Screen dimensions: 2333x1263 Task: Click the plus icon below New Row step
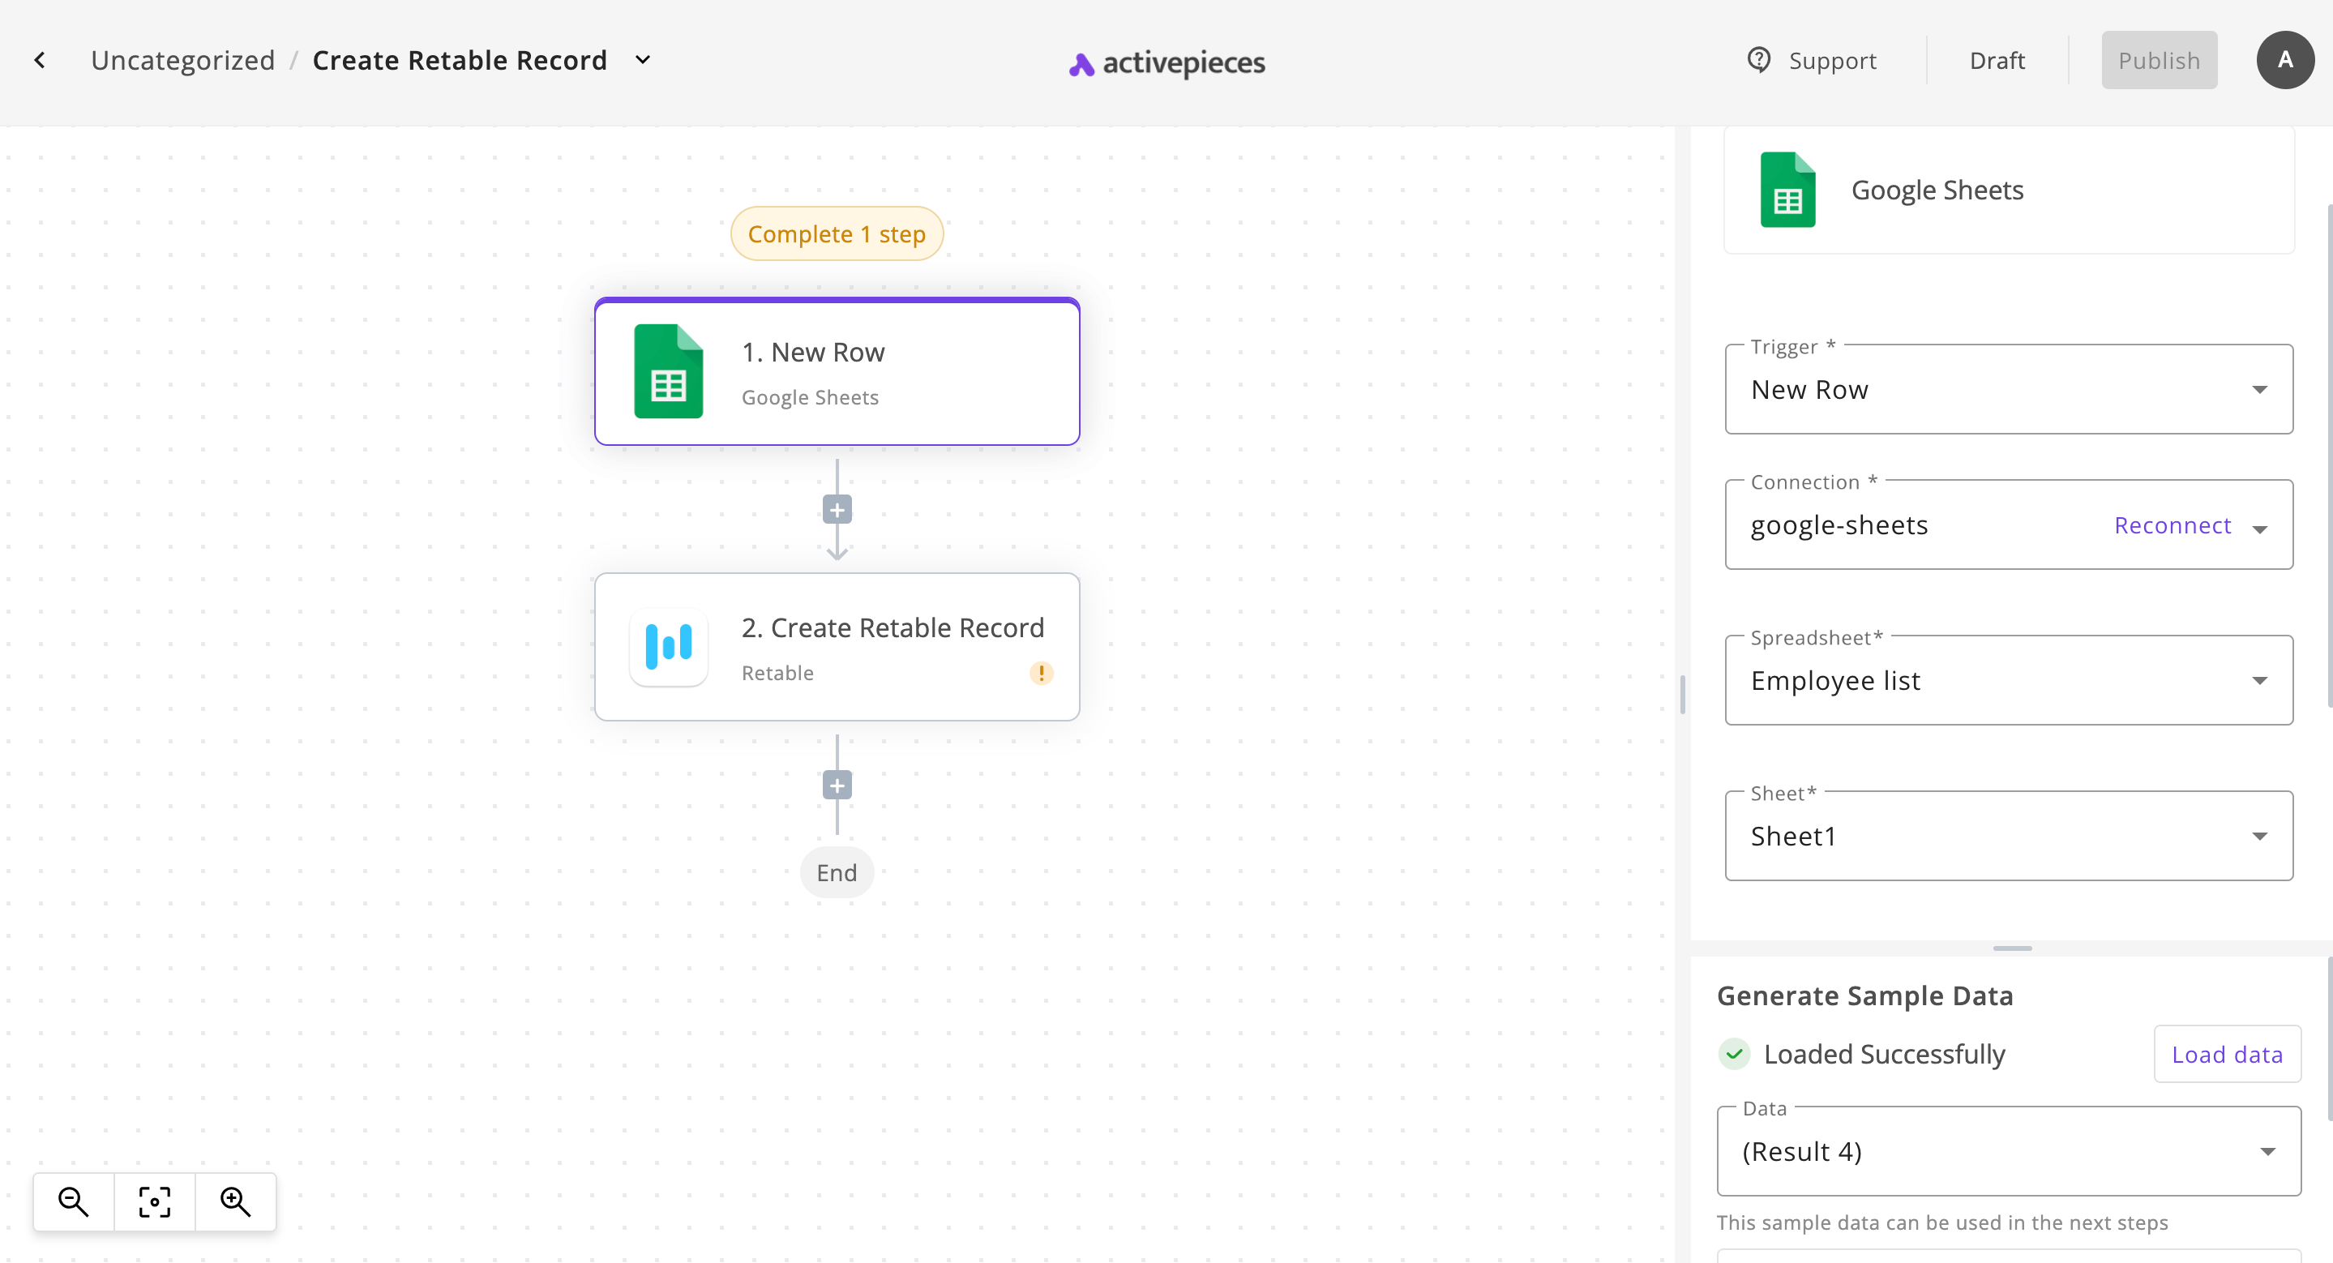[x=836, y=510]
